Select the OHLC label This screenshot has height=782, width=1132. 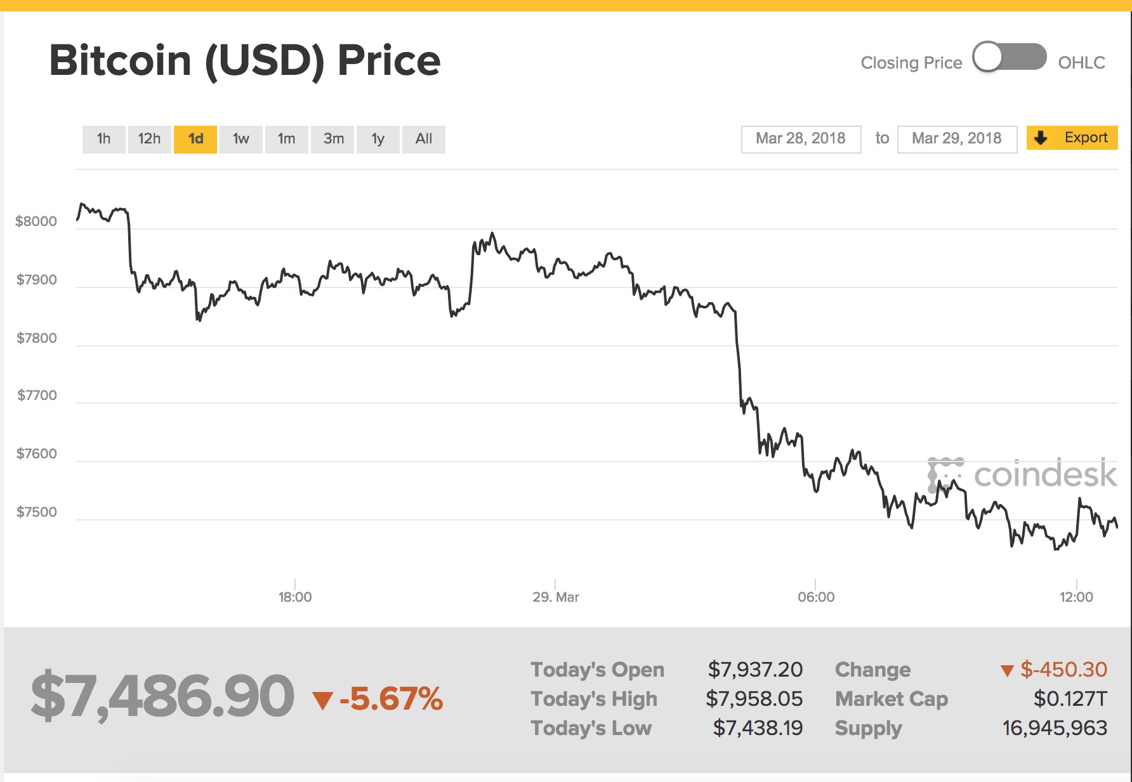click(1082, 62)
